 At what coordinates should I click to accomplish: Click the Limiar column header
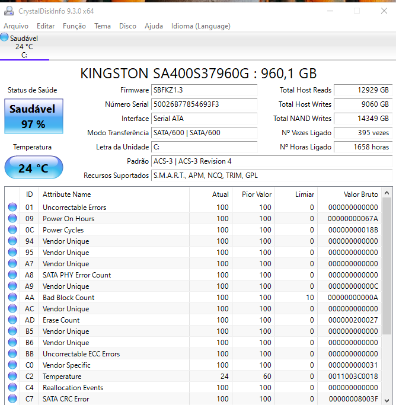[296, 194]
